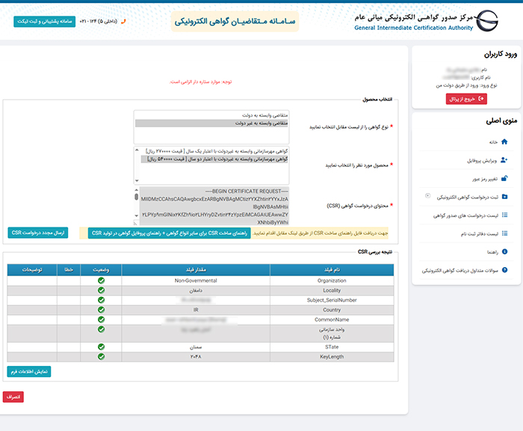Click the وضعیت column header
Viewport: 523px width, 431px height.
(x=101, y=269)
